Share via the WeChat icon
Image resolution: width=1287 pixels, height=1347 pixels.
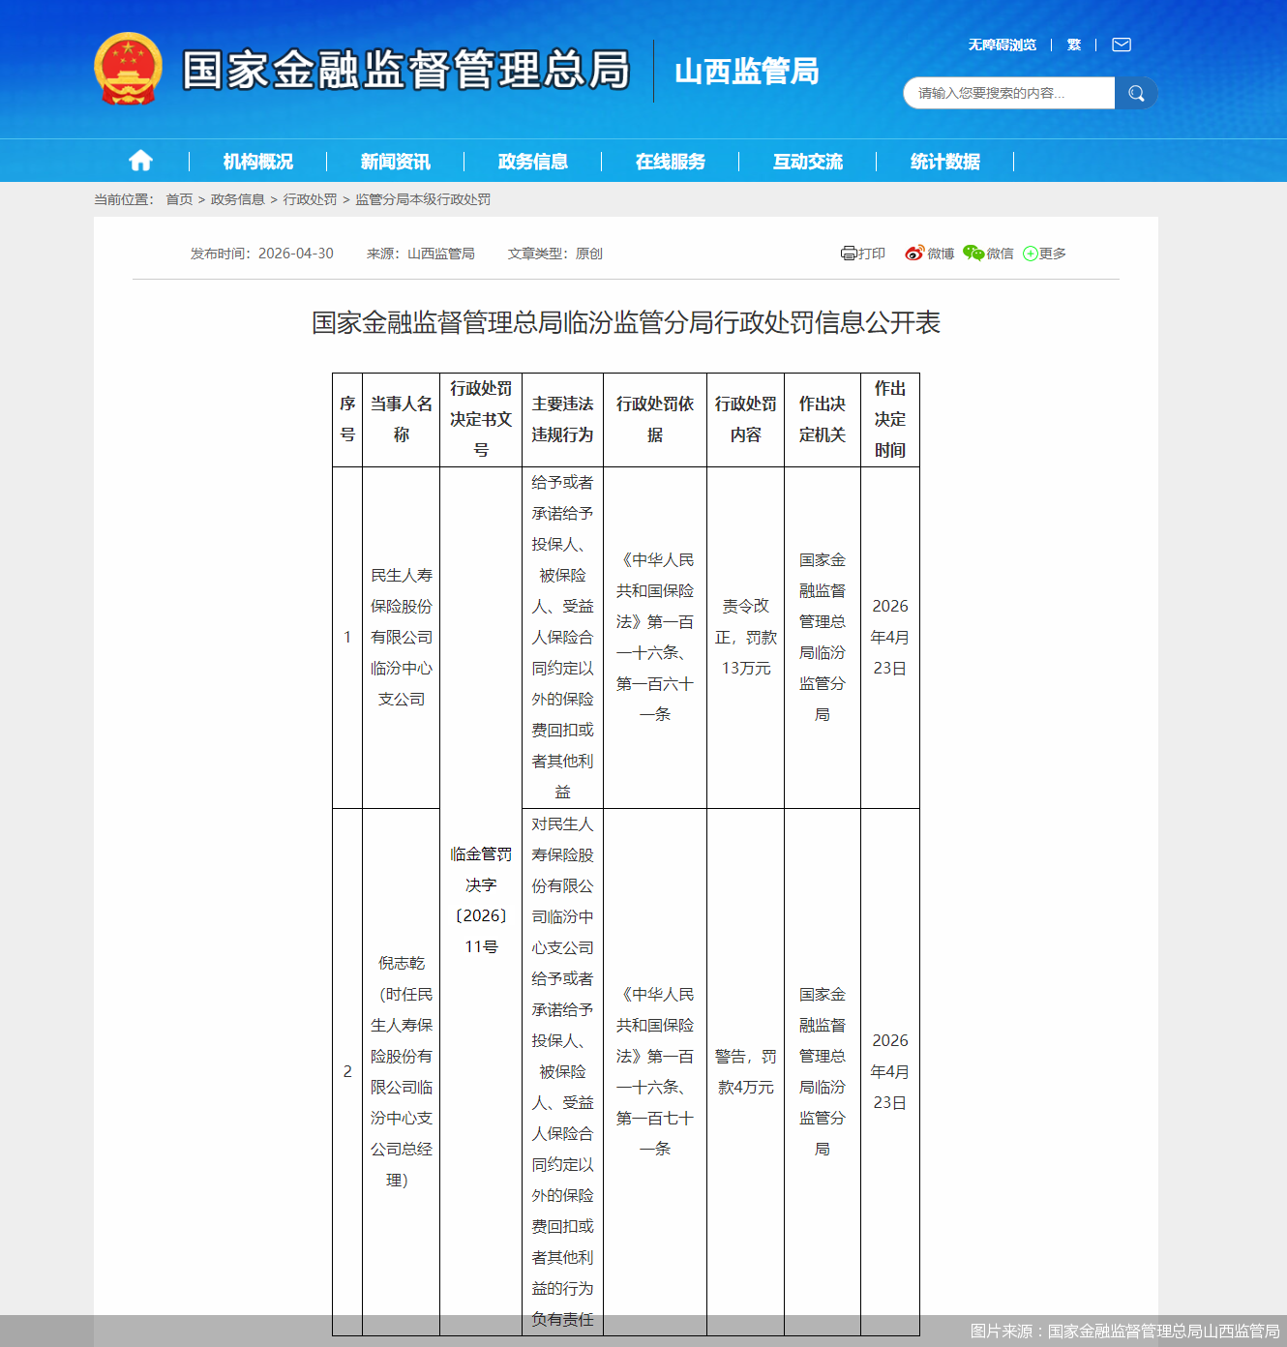click(973, 254)
